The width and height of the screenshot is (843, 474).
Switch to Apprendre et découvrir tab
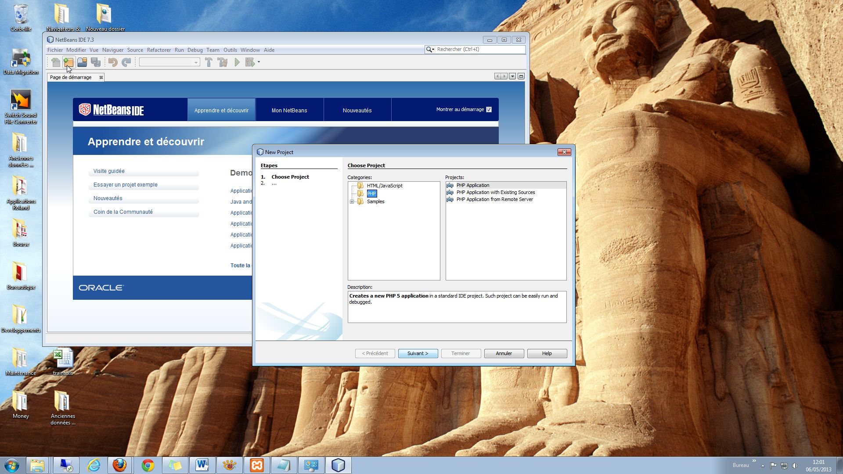pos(221,110)
